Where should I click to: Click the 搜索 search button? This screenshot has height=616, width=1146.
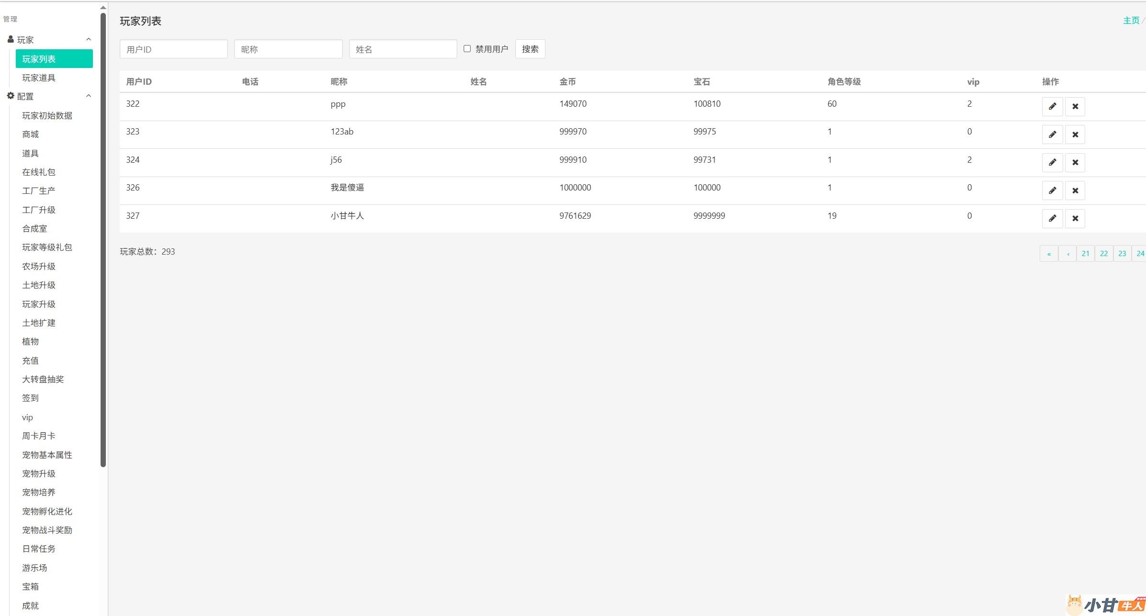pos(530,49)
